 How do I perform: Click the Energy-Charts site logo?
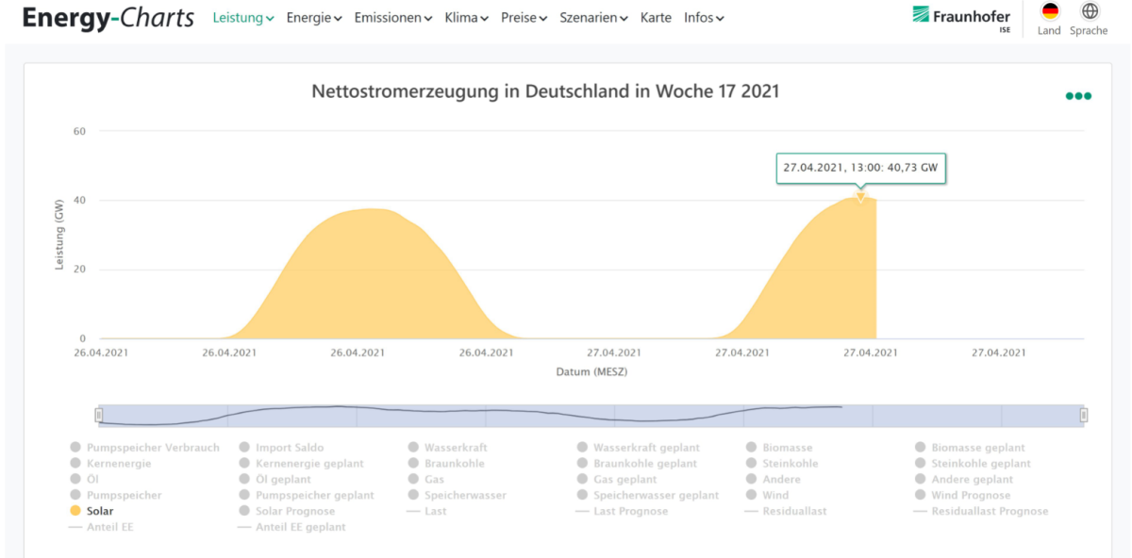108,18
